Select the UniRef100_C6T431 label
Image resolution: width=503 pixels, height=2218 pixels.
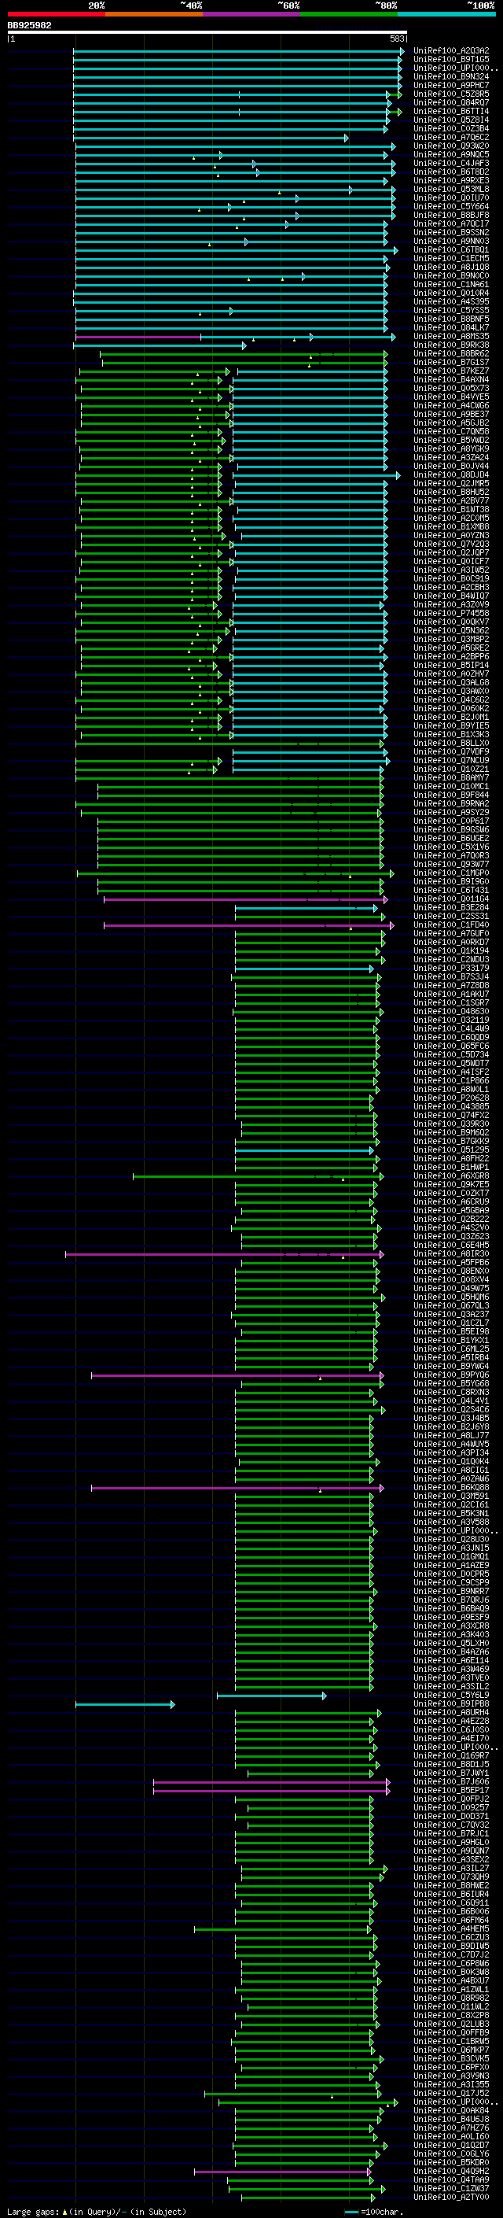click(x=451, y=891)
